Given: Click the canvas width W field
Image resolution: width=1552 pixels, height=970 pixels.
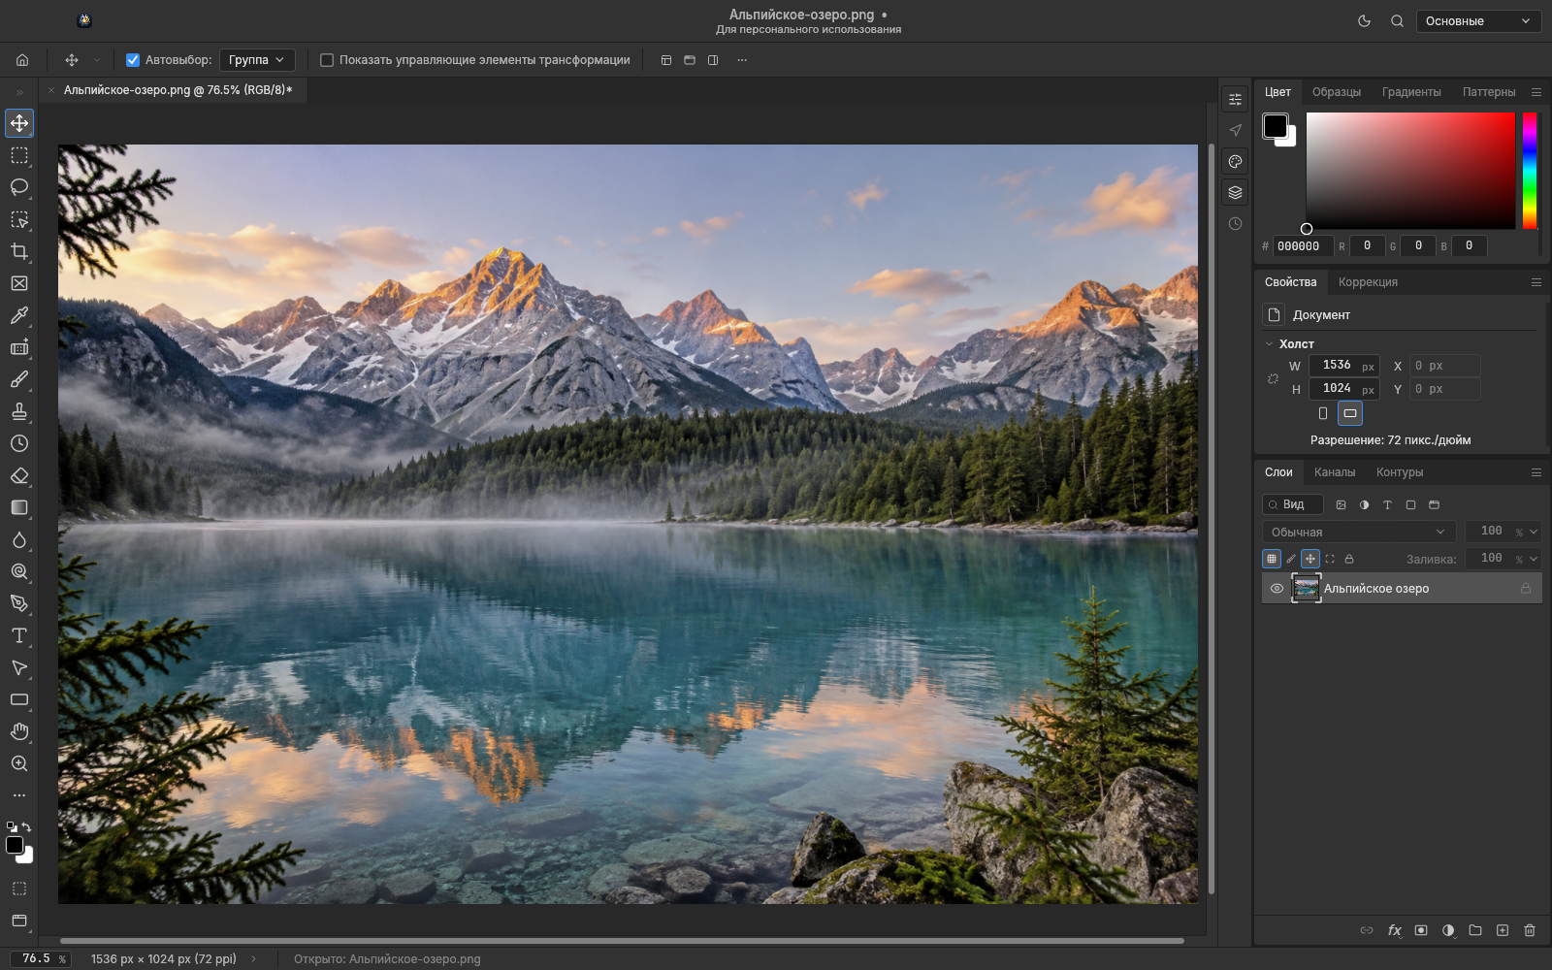Looking at the screenshot, I should pyautogui.click(x=1344, y=366).
